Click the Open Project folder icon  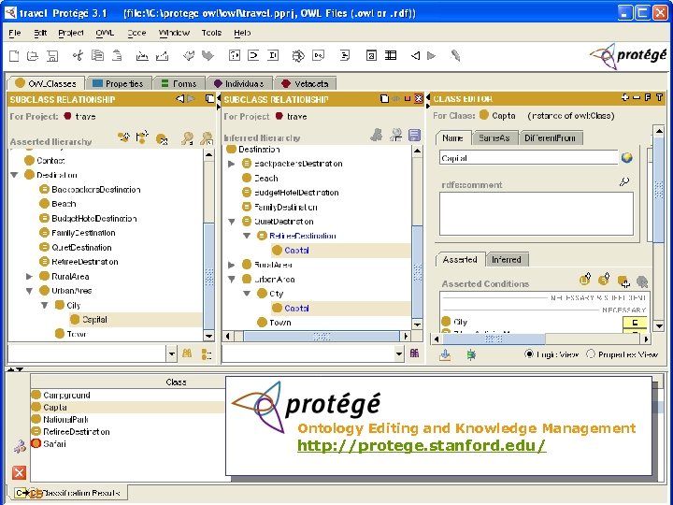pyautogui.click(x=33, y=56)
